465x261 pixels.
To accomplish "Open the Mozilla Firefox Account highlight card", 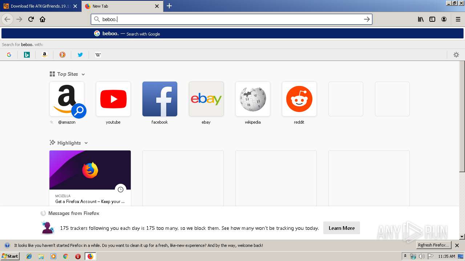I will 90,178.
